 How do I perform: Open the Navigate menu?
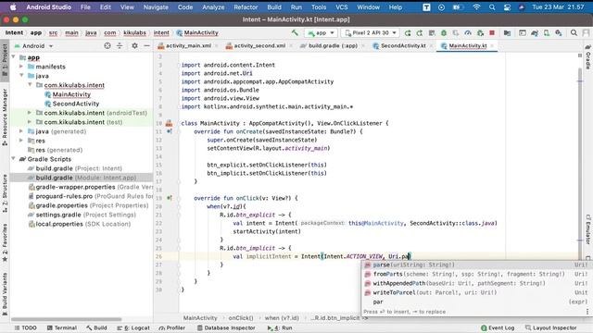156,7
